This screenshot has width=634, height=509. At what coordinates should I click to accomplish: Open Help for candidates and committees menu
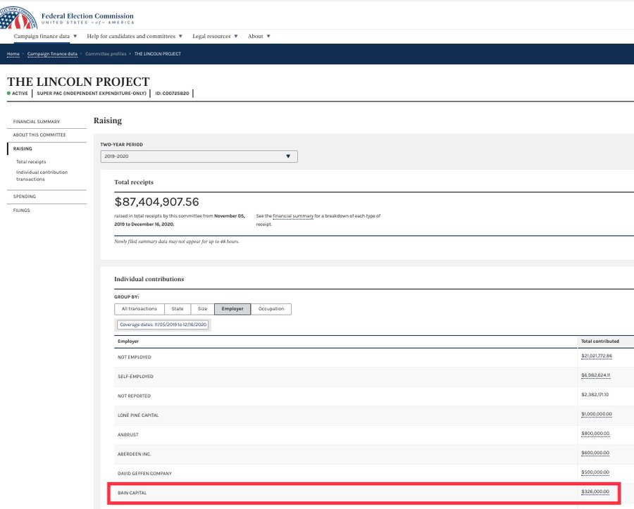(135, 37)
